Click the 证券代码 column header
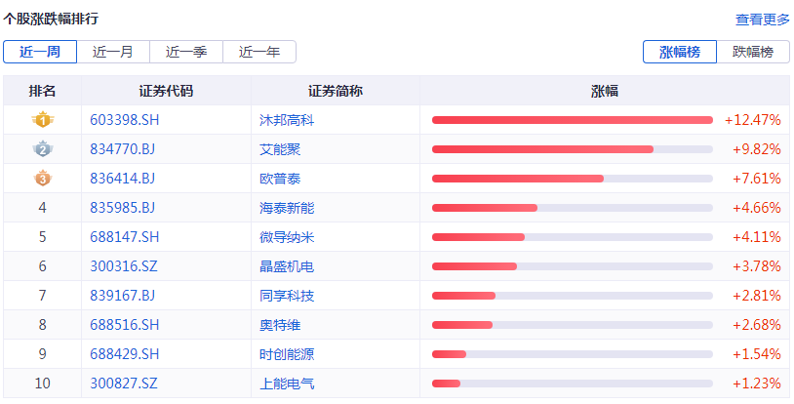Screen dimensions: 794x404 click(166, 91)
